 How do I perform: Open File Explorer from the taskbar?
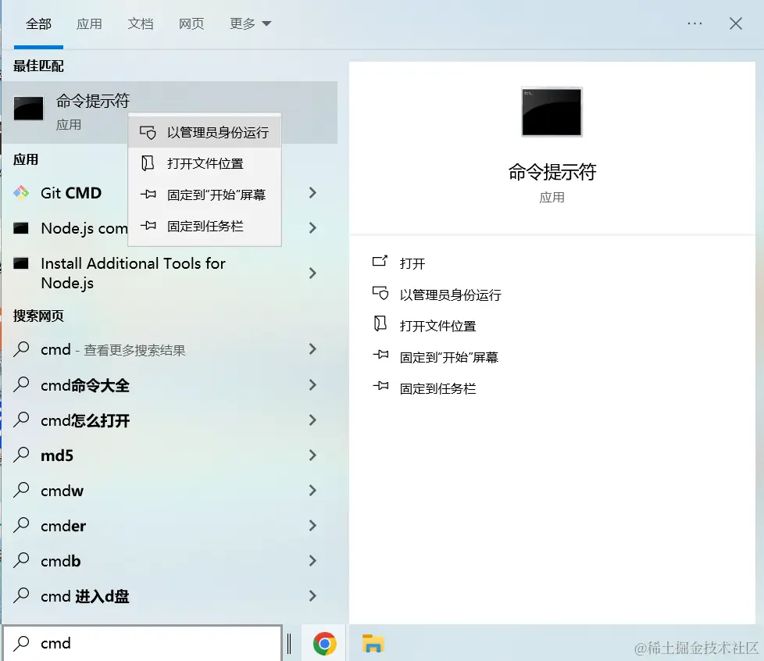(x=373, y=644)
